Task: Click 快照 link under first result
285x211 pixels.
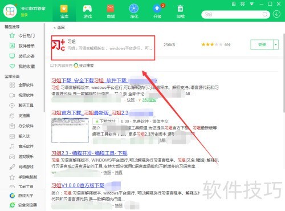Action: [131, 100]
